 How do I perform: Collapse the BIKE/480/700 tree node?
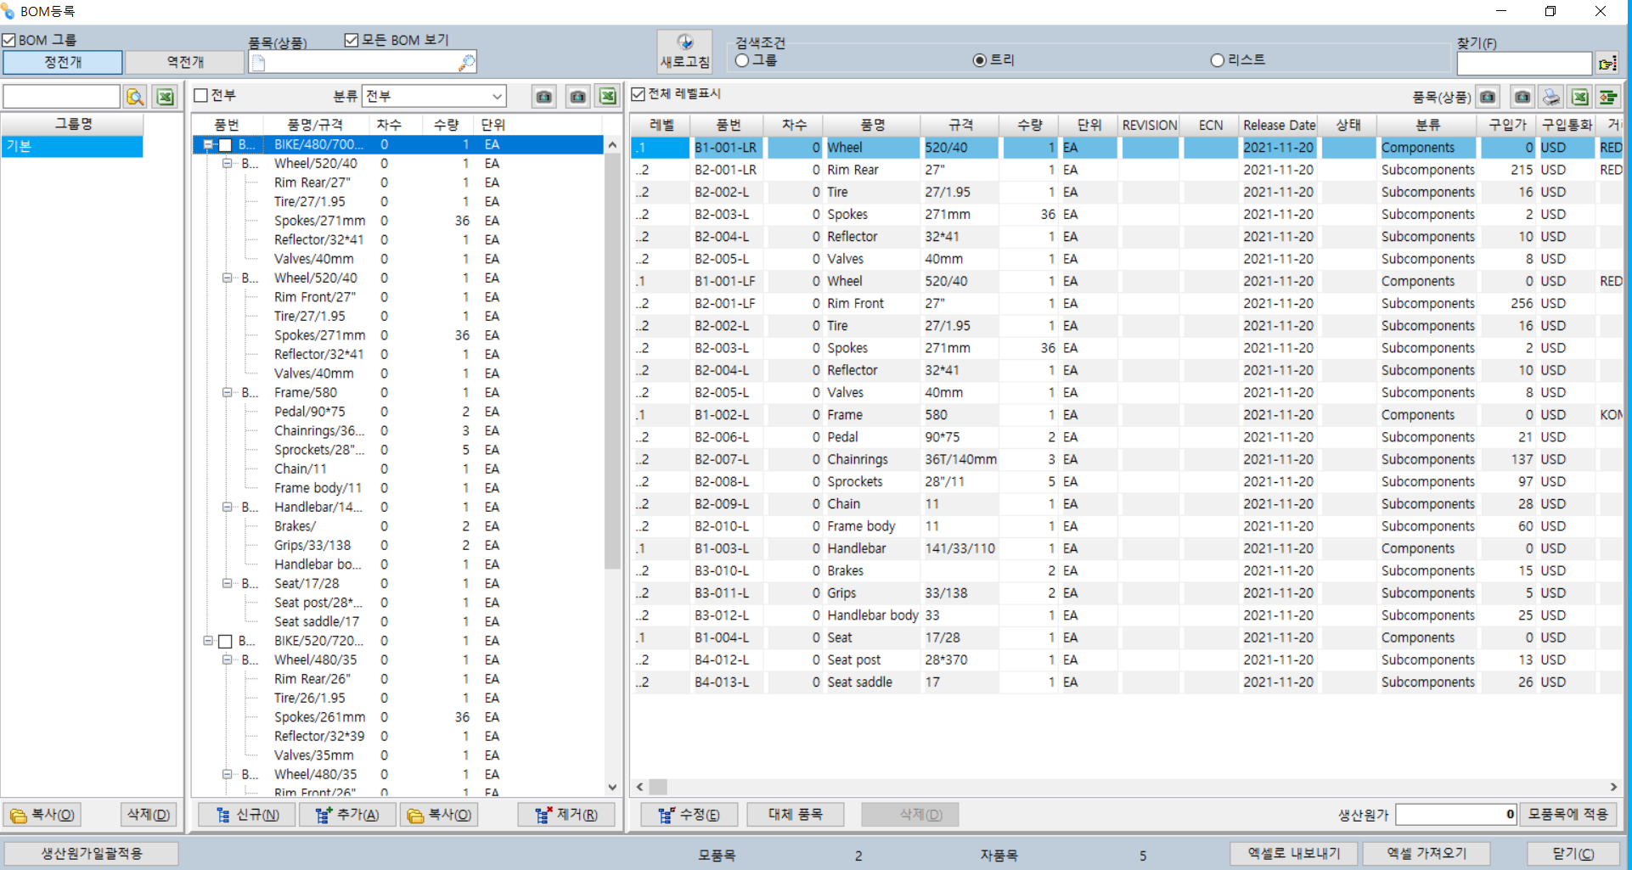click(208, 145)
